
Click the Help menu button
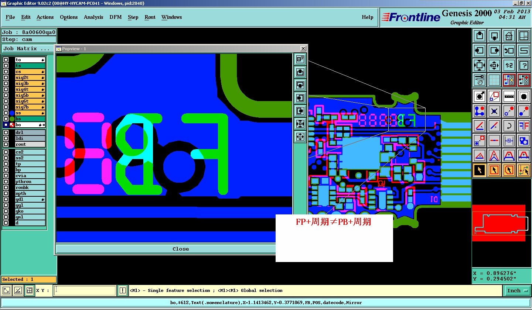pyautogui.click(x=367, y=17)
